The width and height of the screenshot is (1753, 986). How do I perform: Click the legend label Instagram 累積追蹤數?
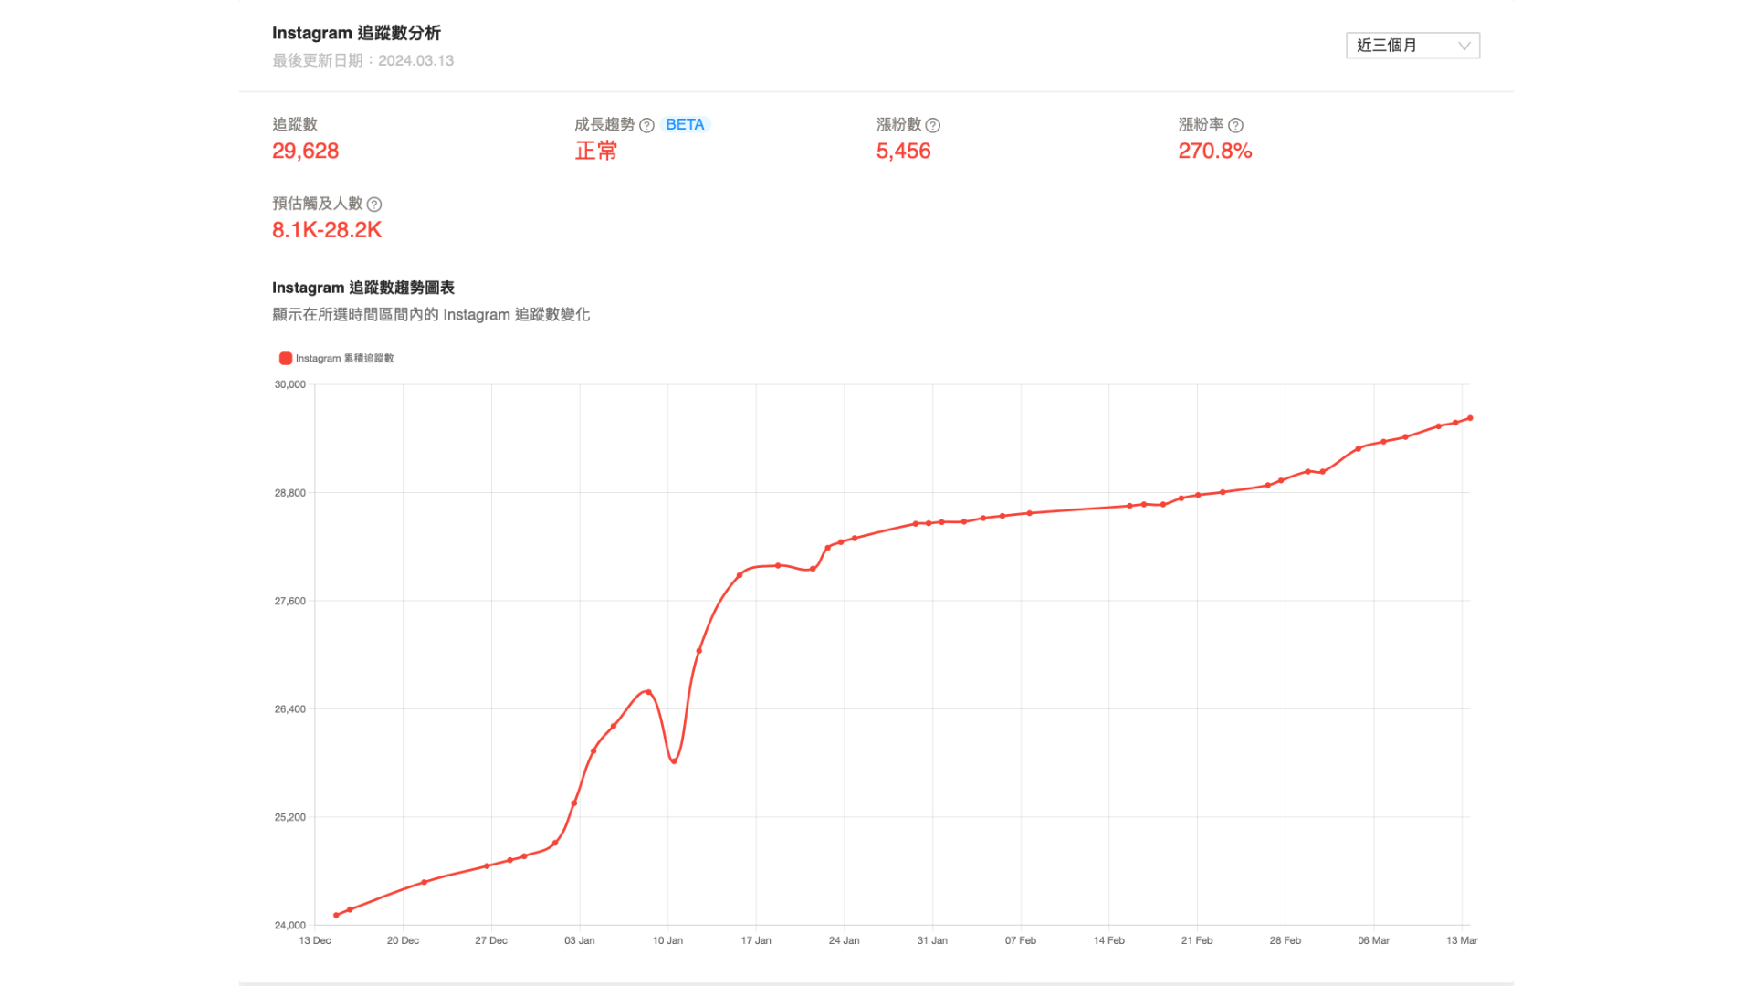pos(344,358)
